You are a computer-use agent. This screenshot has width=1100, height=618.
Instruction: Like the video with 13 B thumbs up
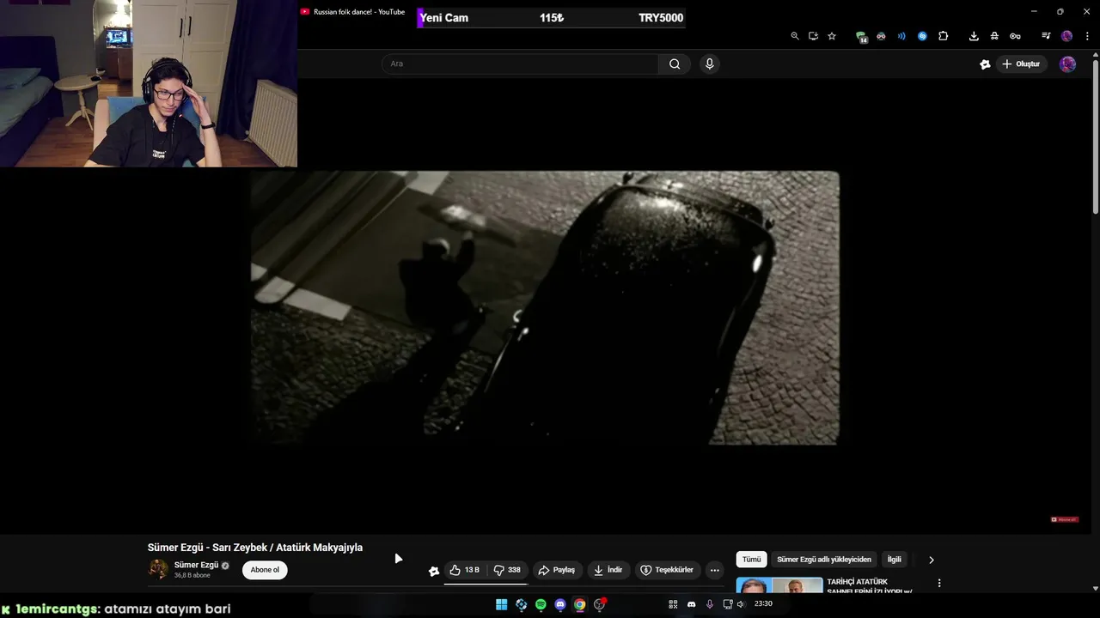[465, 570]
